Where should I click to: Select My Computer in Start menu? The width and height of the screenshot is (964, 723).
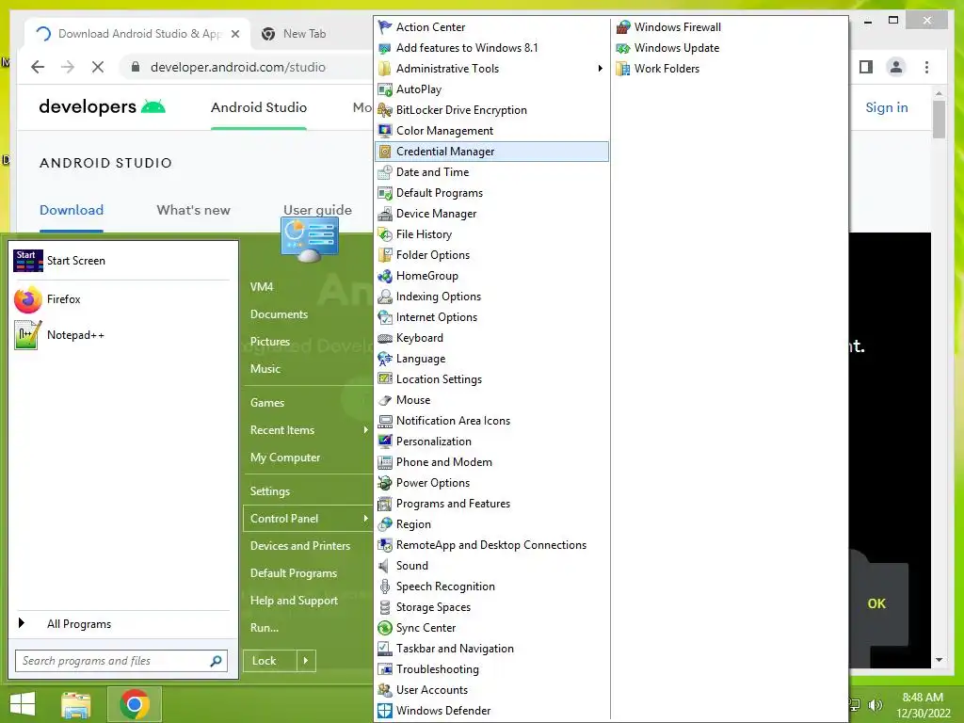tap(285, 458)
